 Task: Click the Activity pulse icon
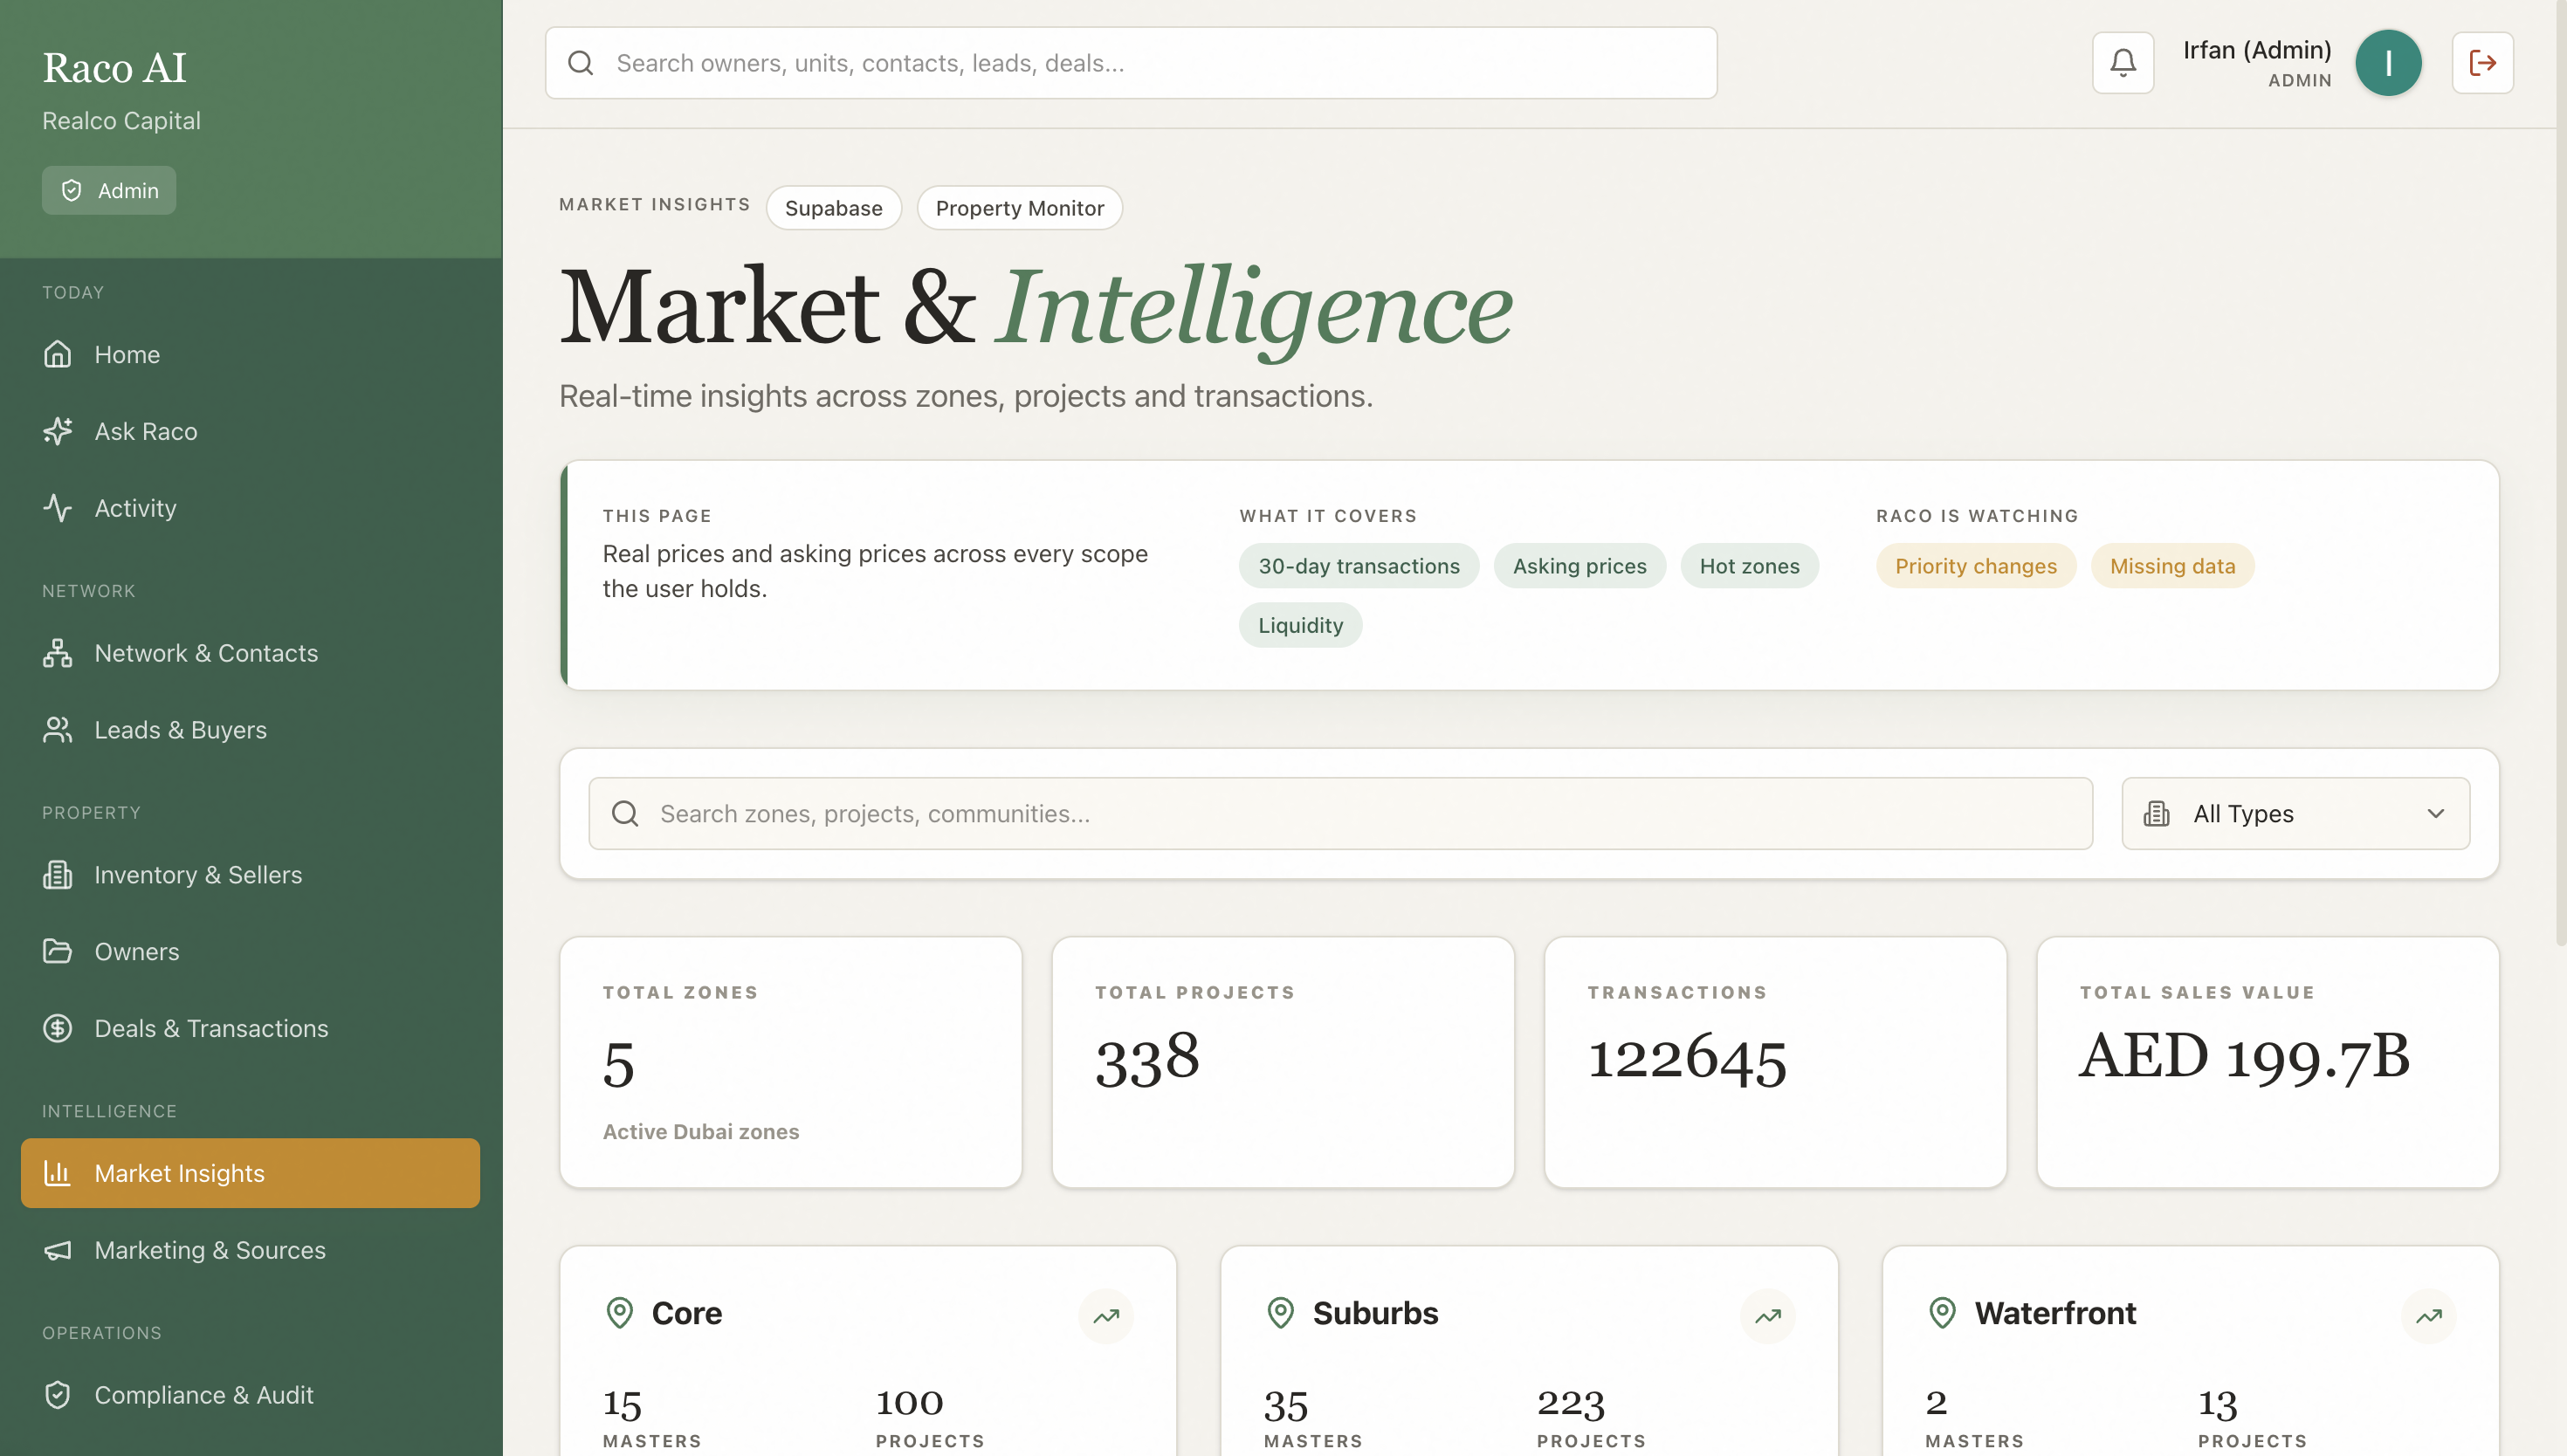pyautogui.click(x=58, y=508)
